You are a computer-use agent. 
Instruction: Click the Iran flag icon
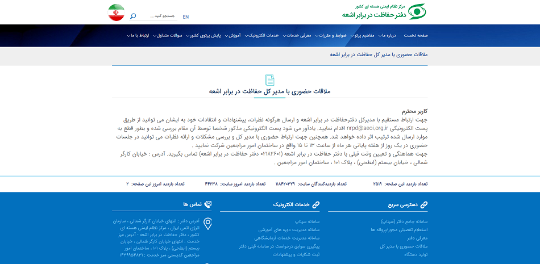click(x=116, y=12)
